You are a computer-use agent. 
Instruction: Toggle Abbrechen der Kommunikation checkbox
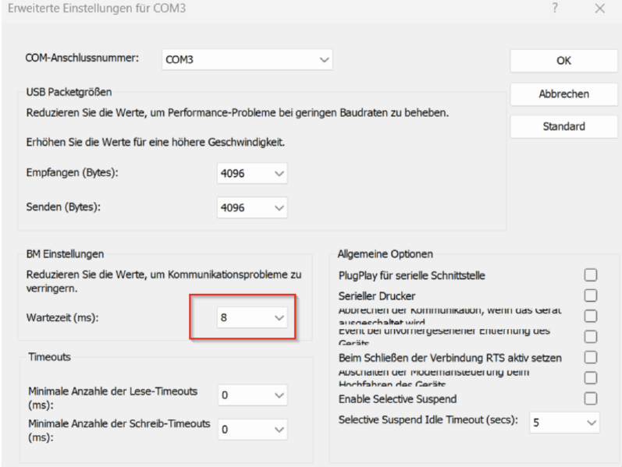coord(591,316)
